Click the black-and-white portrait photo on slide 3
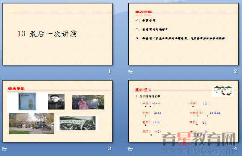242x156 pixels. coord(56,101)
